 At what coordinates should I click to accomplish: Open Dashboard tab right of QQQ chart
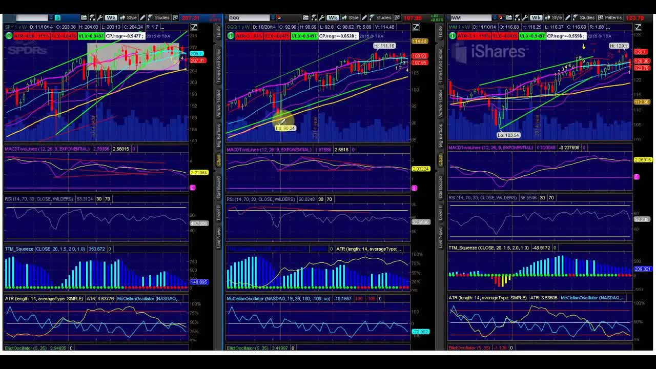click(x=440, y=187)
